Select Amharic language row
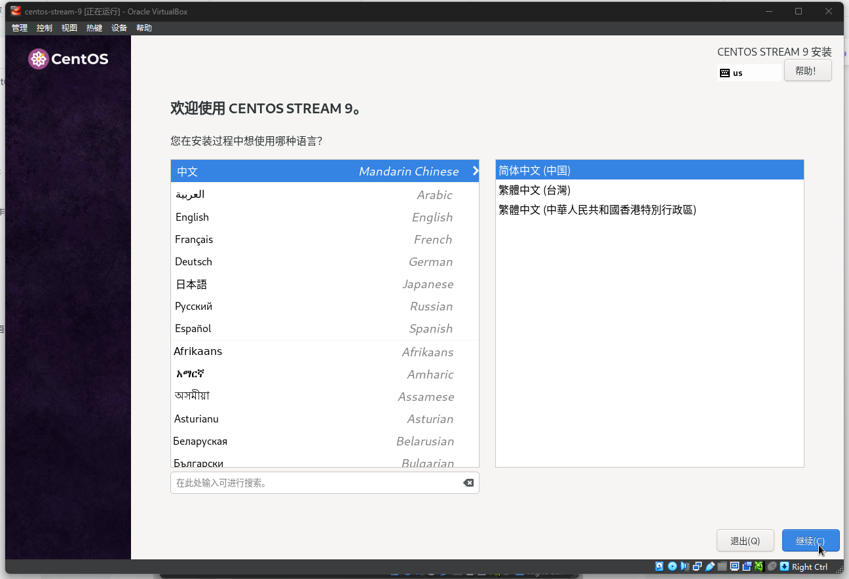This screenshot has width=849, height=579. [325, 374]
